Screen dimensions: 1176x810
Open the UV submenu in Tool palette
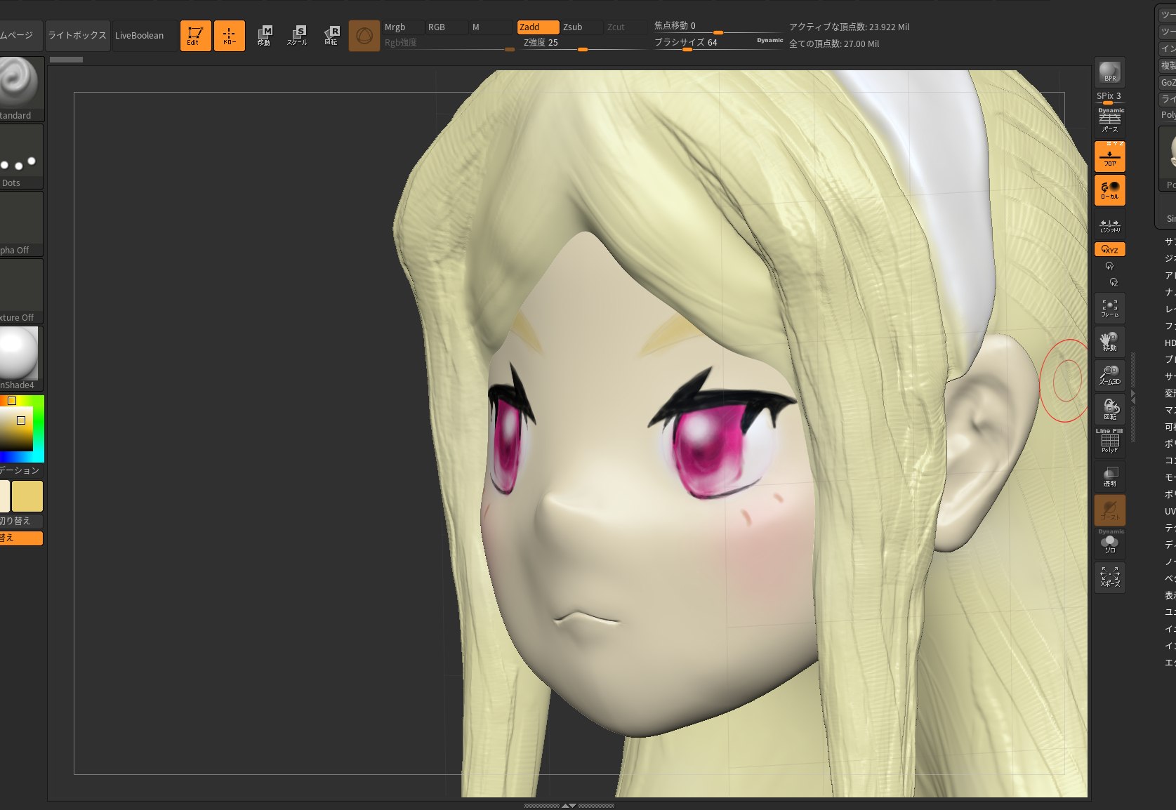[x=1170, y=511]
